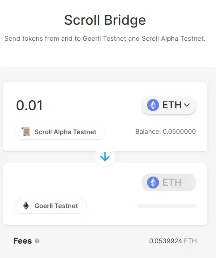Click the Fees label

tap(22, 241)
